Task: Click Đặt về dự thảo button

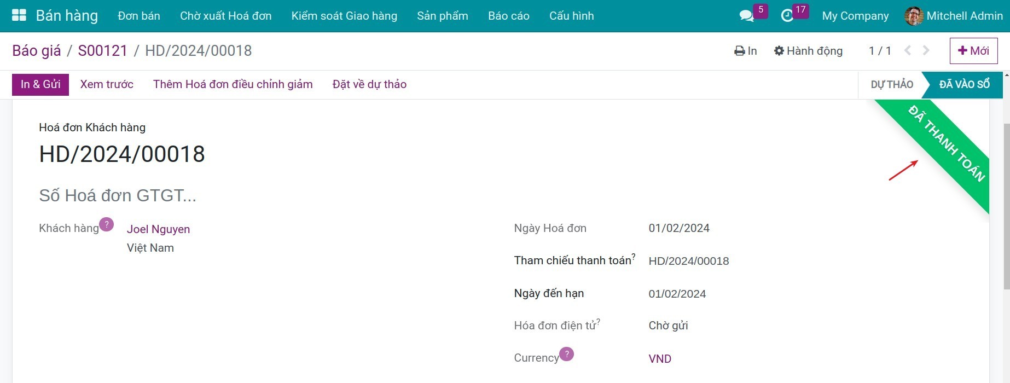Action: [369, 84]
